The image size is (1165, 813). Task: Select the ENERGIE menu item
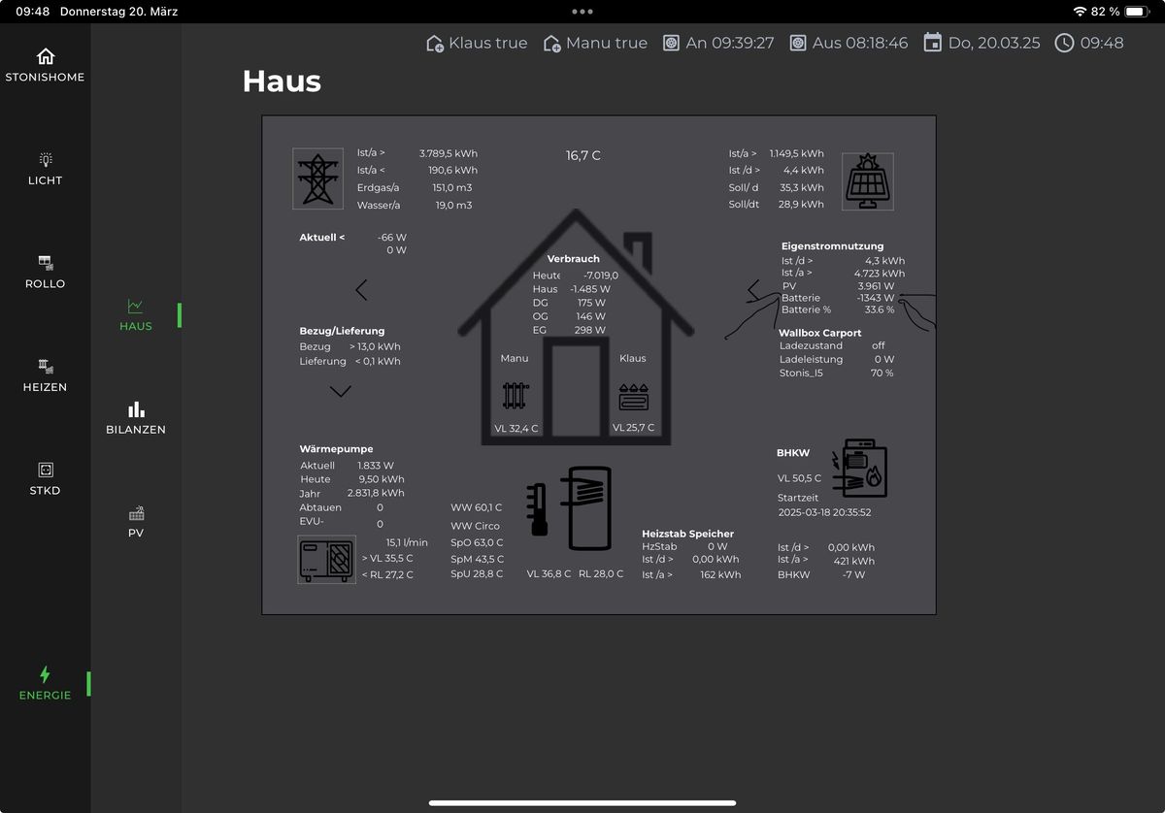click(45, 683)
